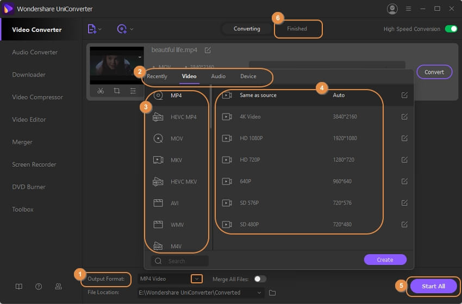Click the format list vertical scrollbar
The width and height of the screenshot is (462, 304).
pos(211,107)
